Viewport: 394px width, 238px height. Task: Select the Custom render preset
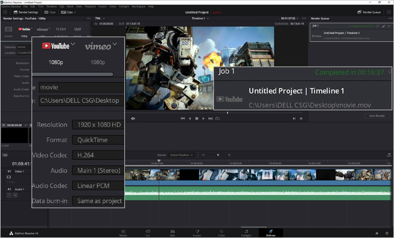tap(8, 32)
